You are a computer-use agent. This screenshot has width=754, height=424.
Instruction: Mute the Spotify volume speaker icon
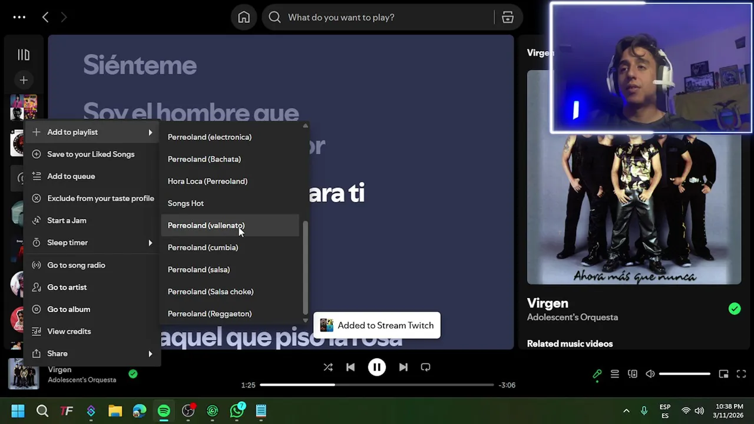point(650,374)
